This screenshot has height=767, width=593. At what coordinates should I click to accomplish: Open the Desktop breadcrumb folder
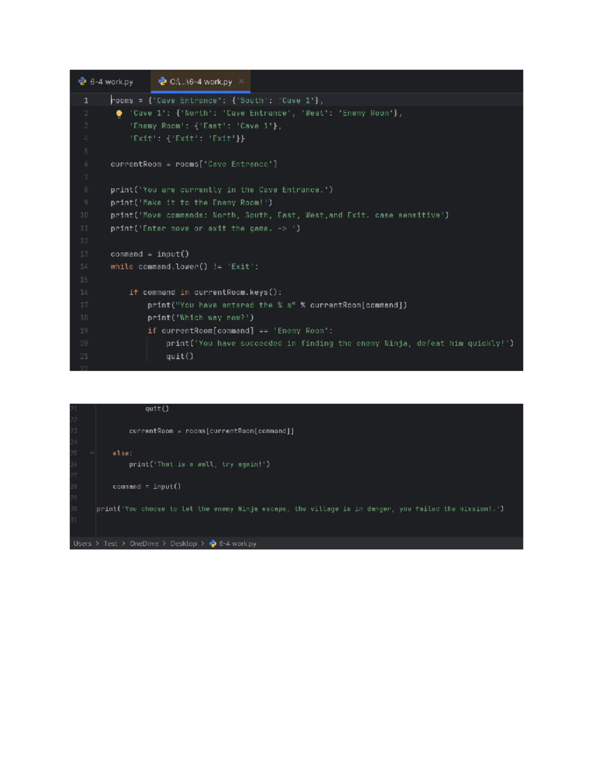click(x=183, y=543)
